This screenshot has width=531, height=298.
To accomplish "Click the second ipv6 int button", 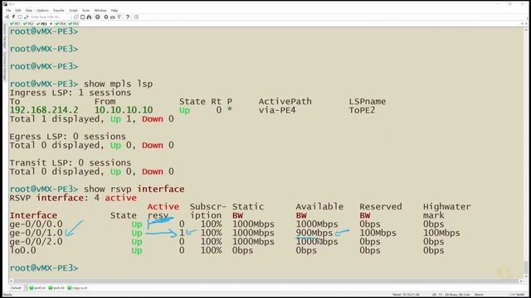I will [56, 288].
